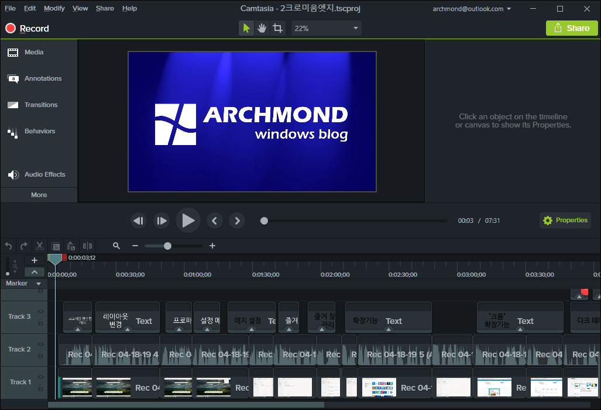The height and width of the screenshot is (410, 601).
Task: Hide Track 1 using its eye icon
Action: [x=40, y=377]
